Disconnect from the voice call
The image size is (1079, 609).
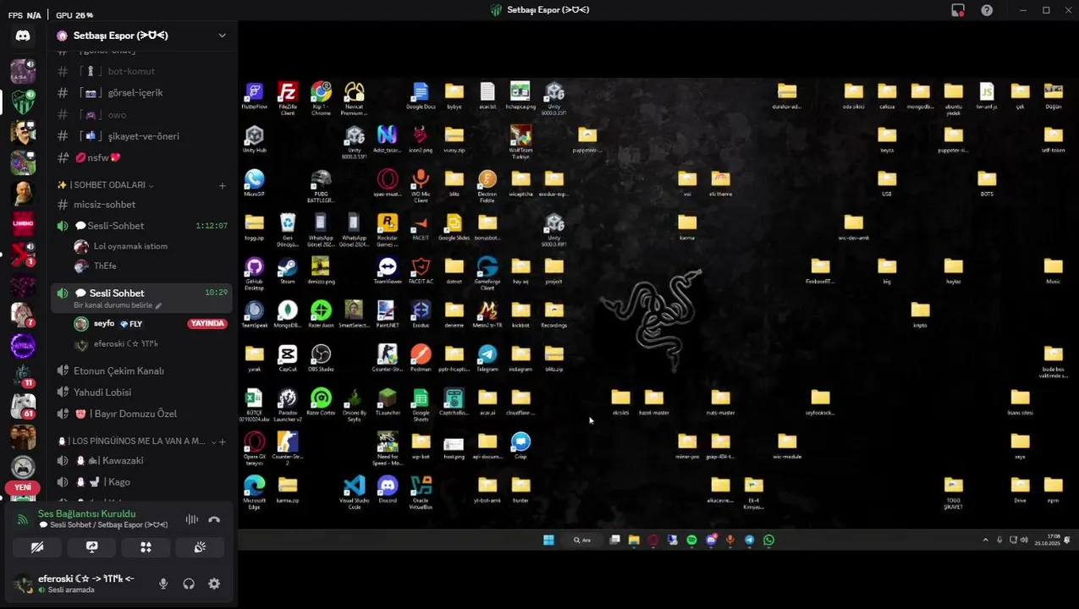(214, 519)
